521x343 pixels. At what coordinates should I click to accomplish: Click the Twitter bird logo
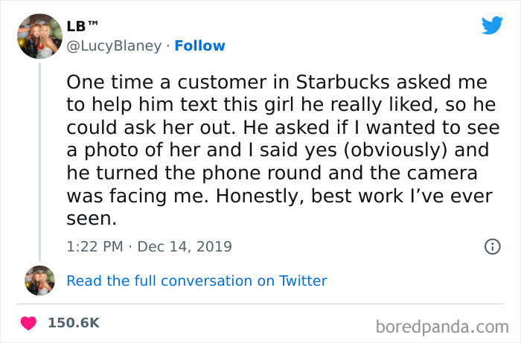point(492,25)
